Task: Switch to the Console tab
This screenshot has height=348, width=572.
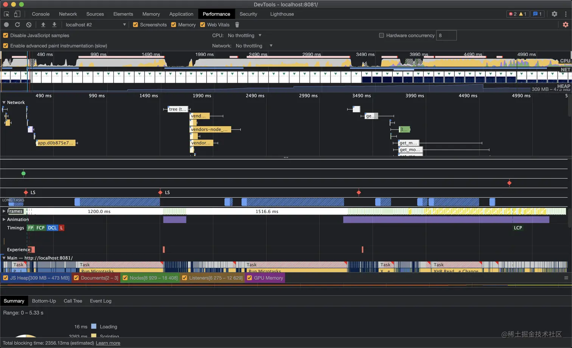Action: click(41, 14)
